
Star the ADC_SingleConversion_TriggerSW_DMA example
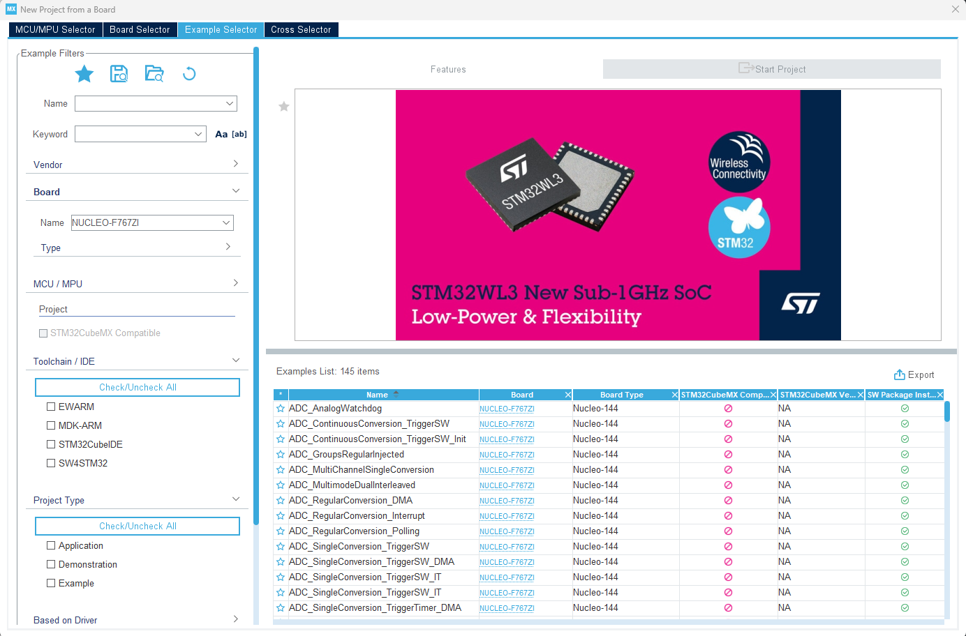(281, 562)
